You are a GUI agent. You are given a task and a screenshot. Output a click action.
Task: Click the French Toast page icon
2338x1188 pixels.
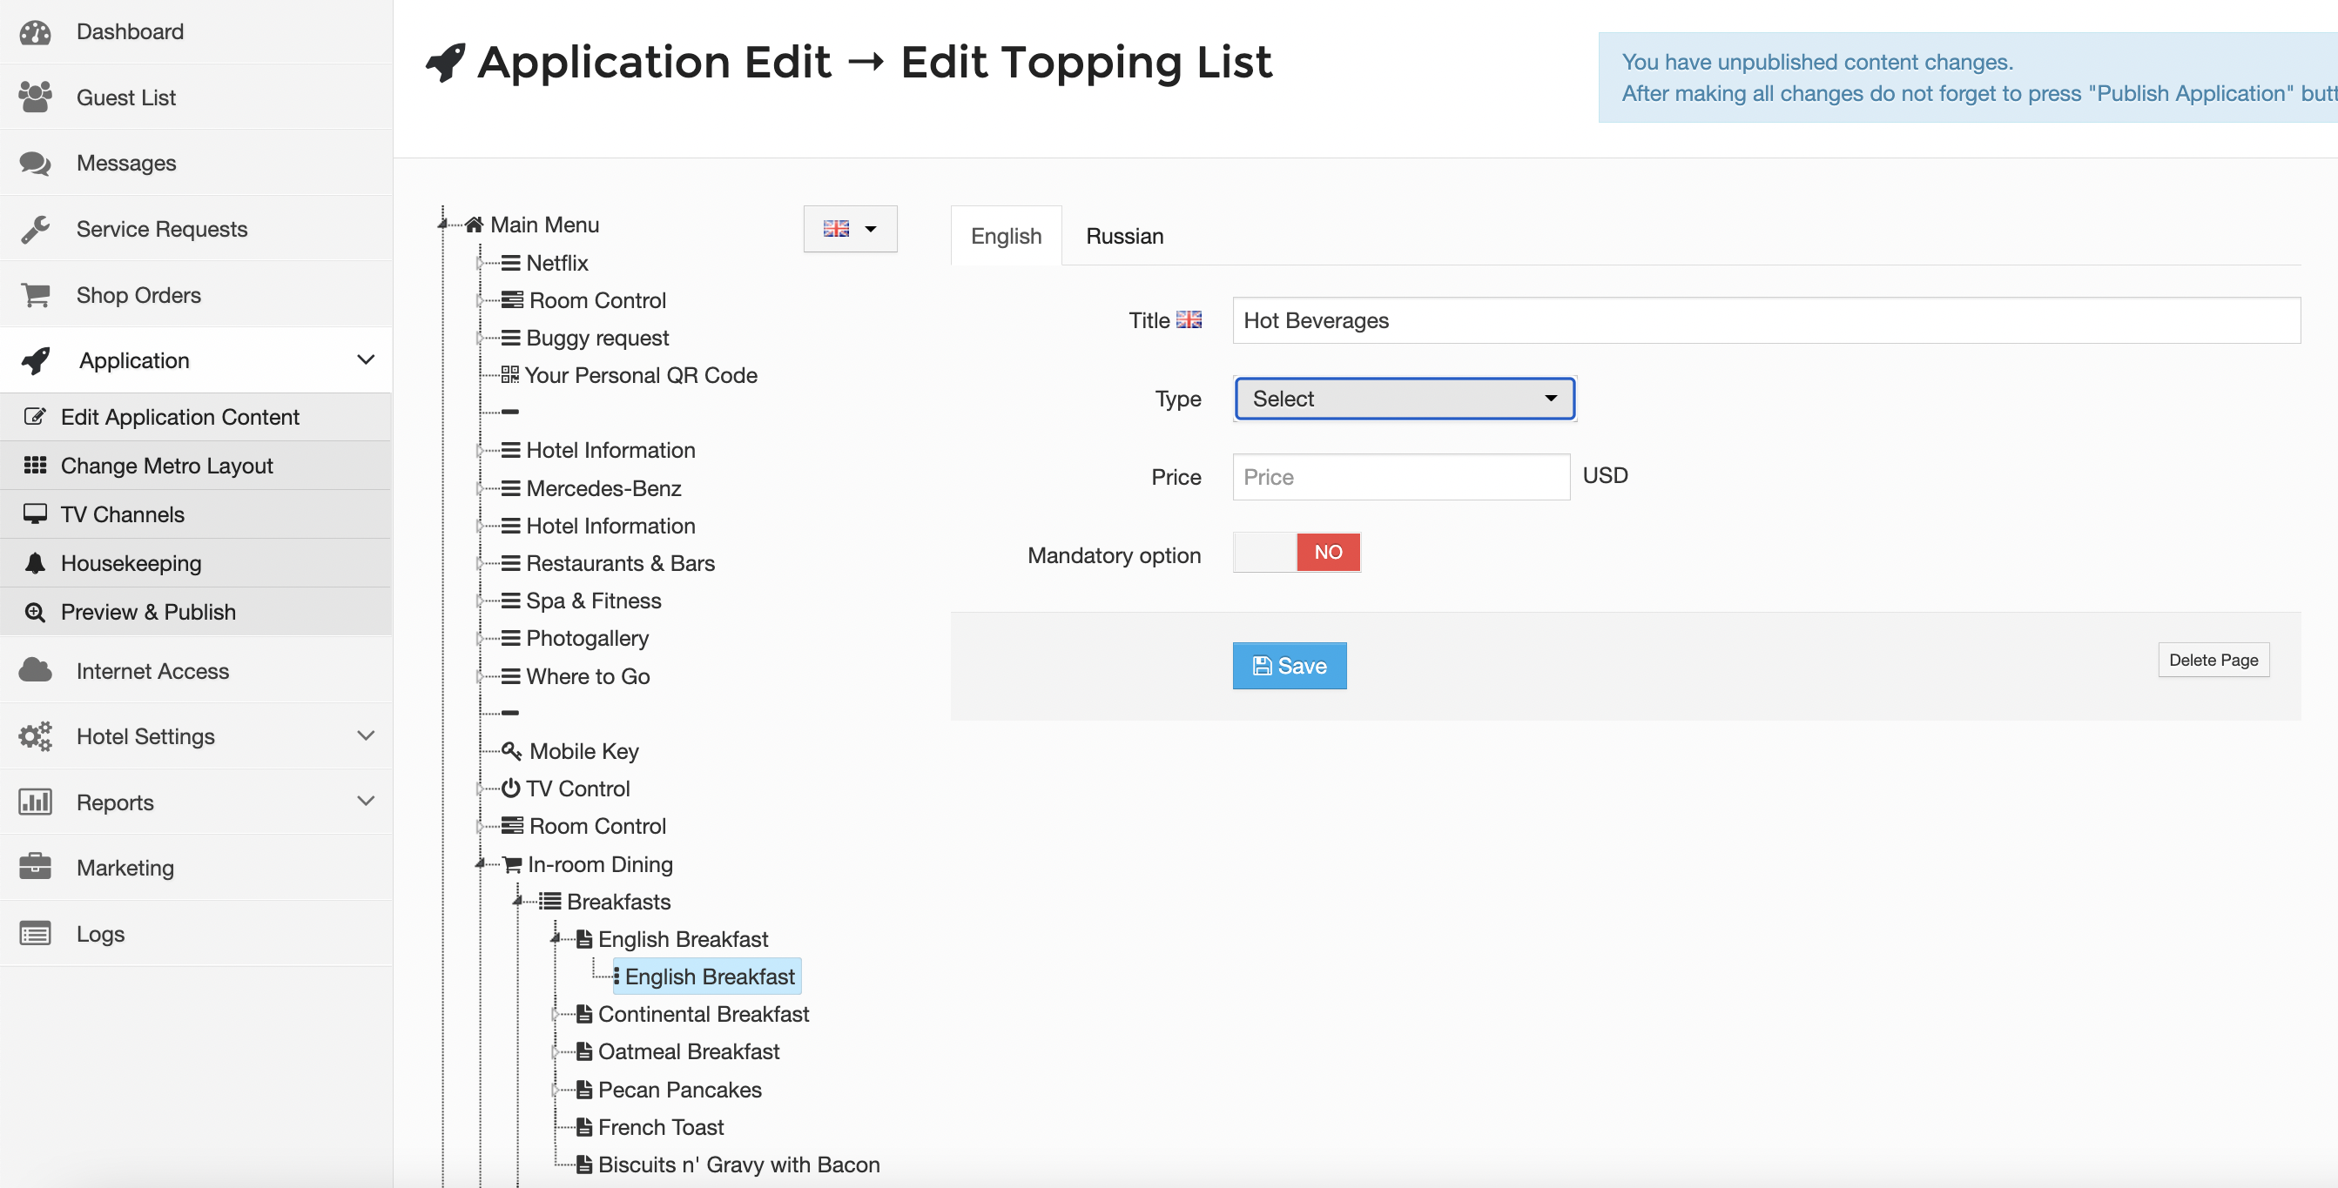(x=584, y=1127)
